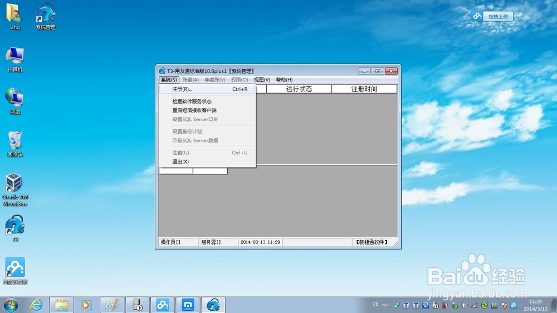557x313 pixels.
Task: Close the T3 系统管理 window
Action: 391,71
